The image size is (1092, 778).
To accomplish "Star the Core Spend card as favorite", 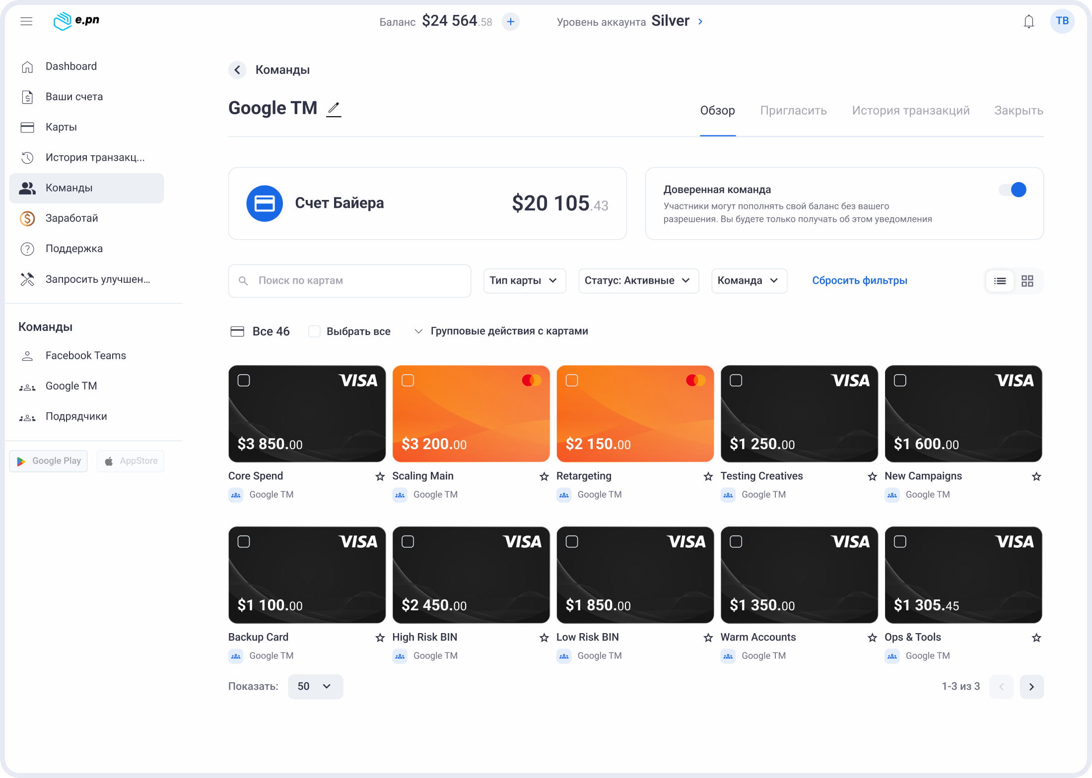I will coord(380,476).
